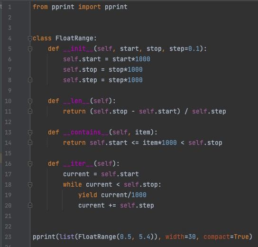This screenshot has height=247, width=258.
Task: Click the 'yield' keyword on line 19
Action: [88, 195]
